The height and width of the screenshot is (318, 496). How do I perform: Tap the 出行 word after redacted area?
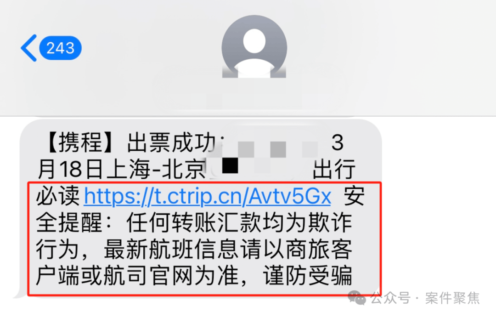pyautogui.click(x=334, y=169)
